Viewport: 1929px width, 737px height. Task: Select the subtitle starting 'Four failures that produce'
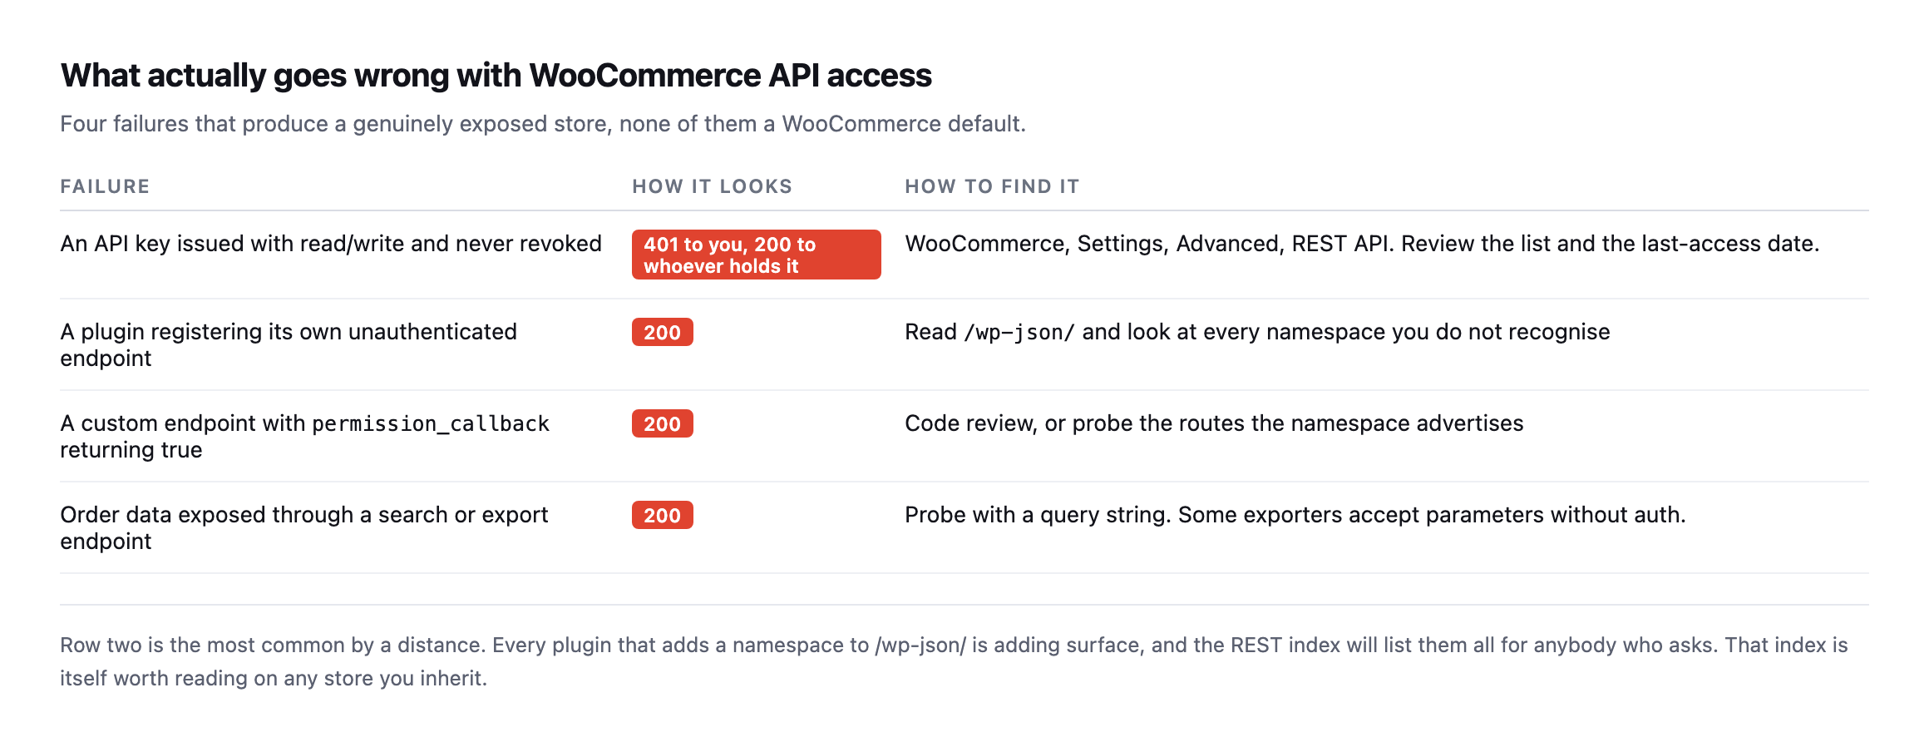543,124
